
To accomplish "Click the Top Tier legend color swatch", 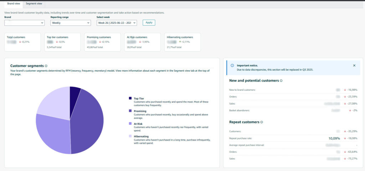I will point(130,98).
